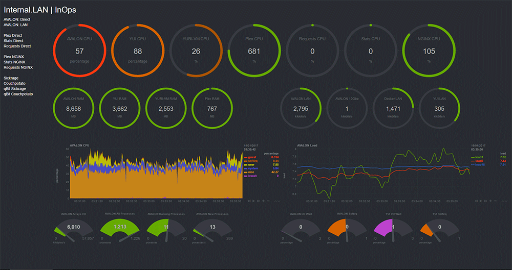Image resolution: width=512 pixels, height=270 pixels.
Task: Click the down chevron under AVALON CPU chart
Action: point(279,201)
